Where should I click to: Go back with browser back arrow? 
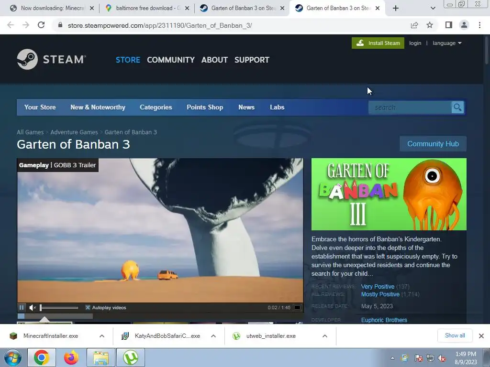click(11, 25)
